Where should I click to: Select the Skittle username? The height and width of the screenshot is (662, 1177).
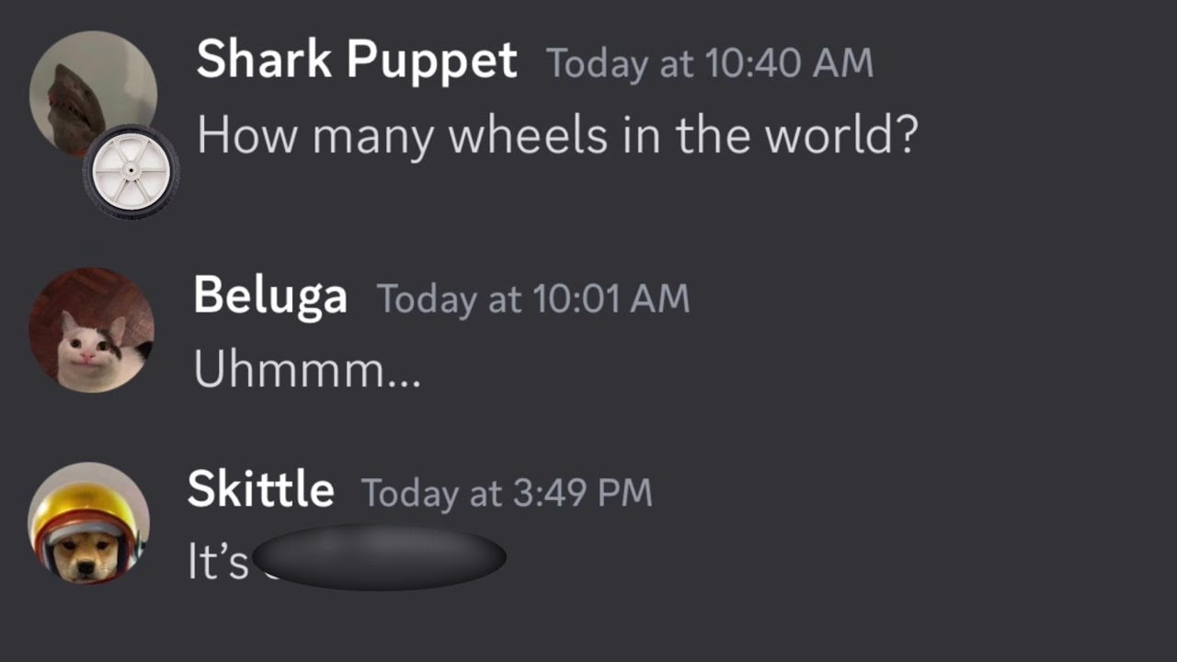[x=260, y=489]
